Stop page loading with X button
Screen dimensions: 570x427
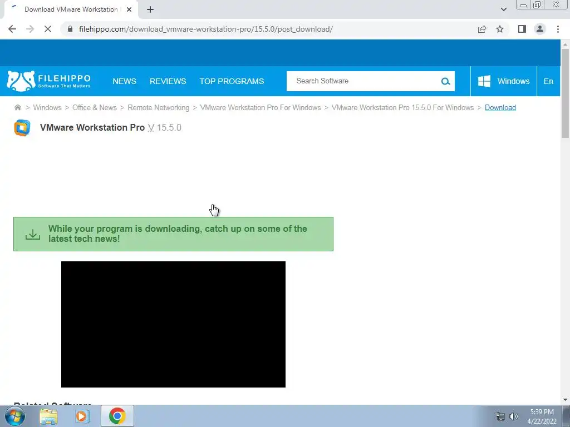tap(48, 29)
